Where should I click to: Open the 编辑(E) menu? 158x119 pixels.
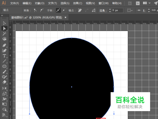(27, 3)
